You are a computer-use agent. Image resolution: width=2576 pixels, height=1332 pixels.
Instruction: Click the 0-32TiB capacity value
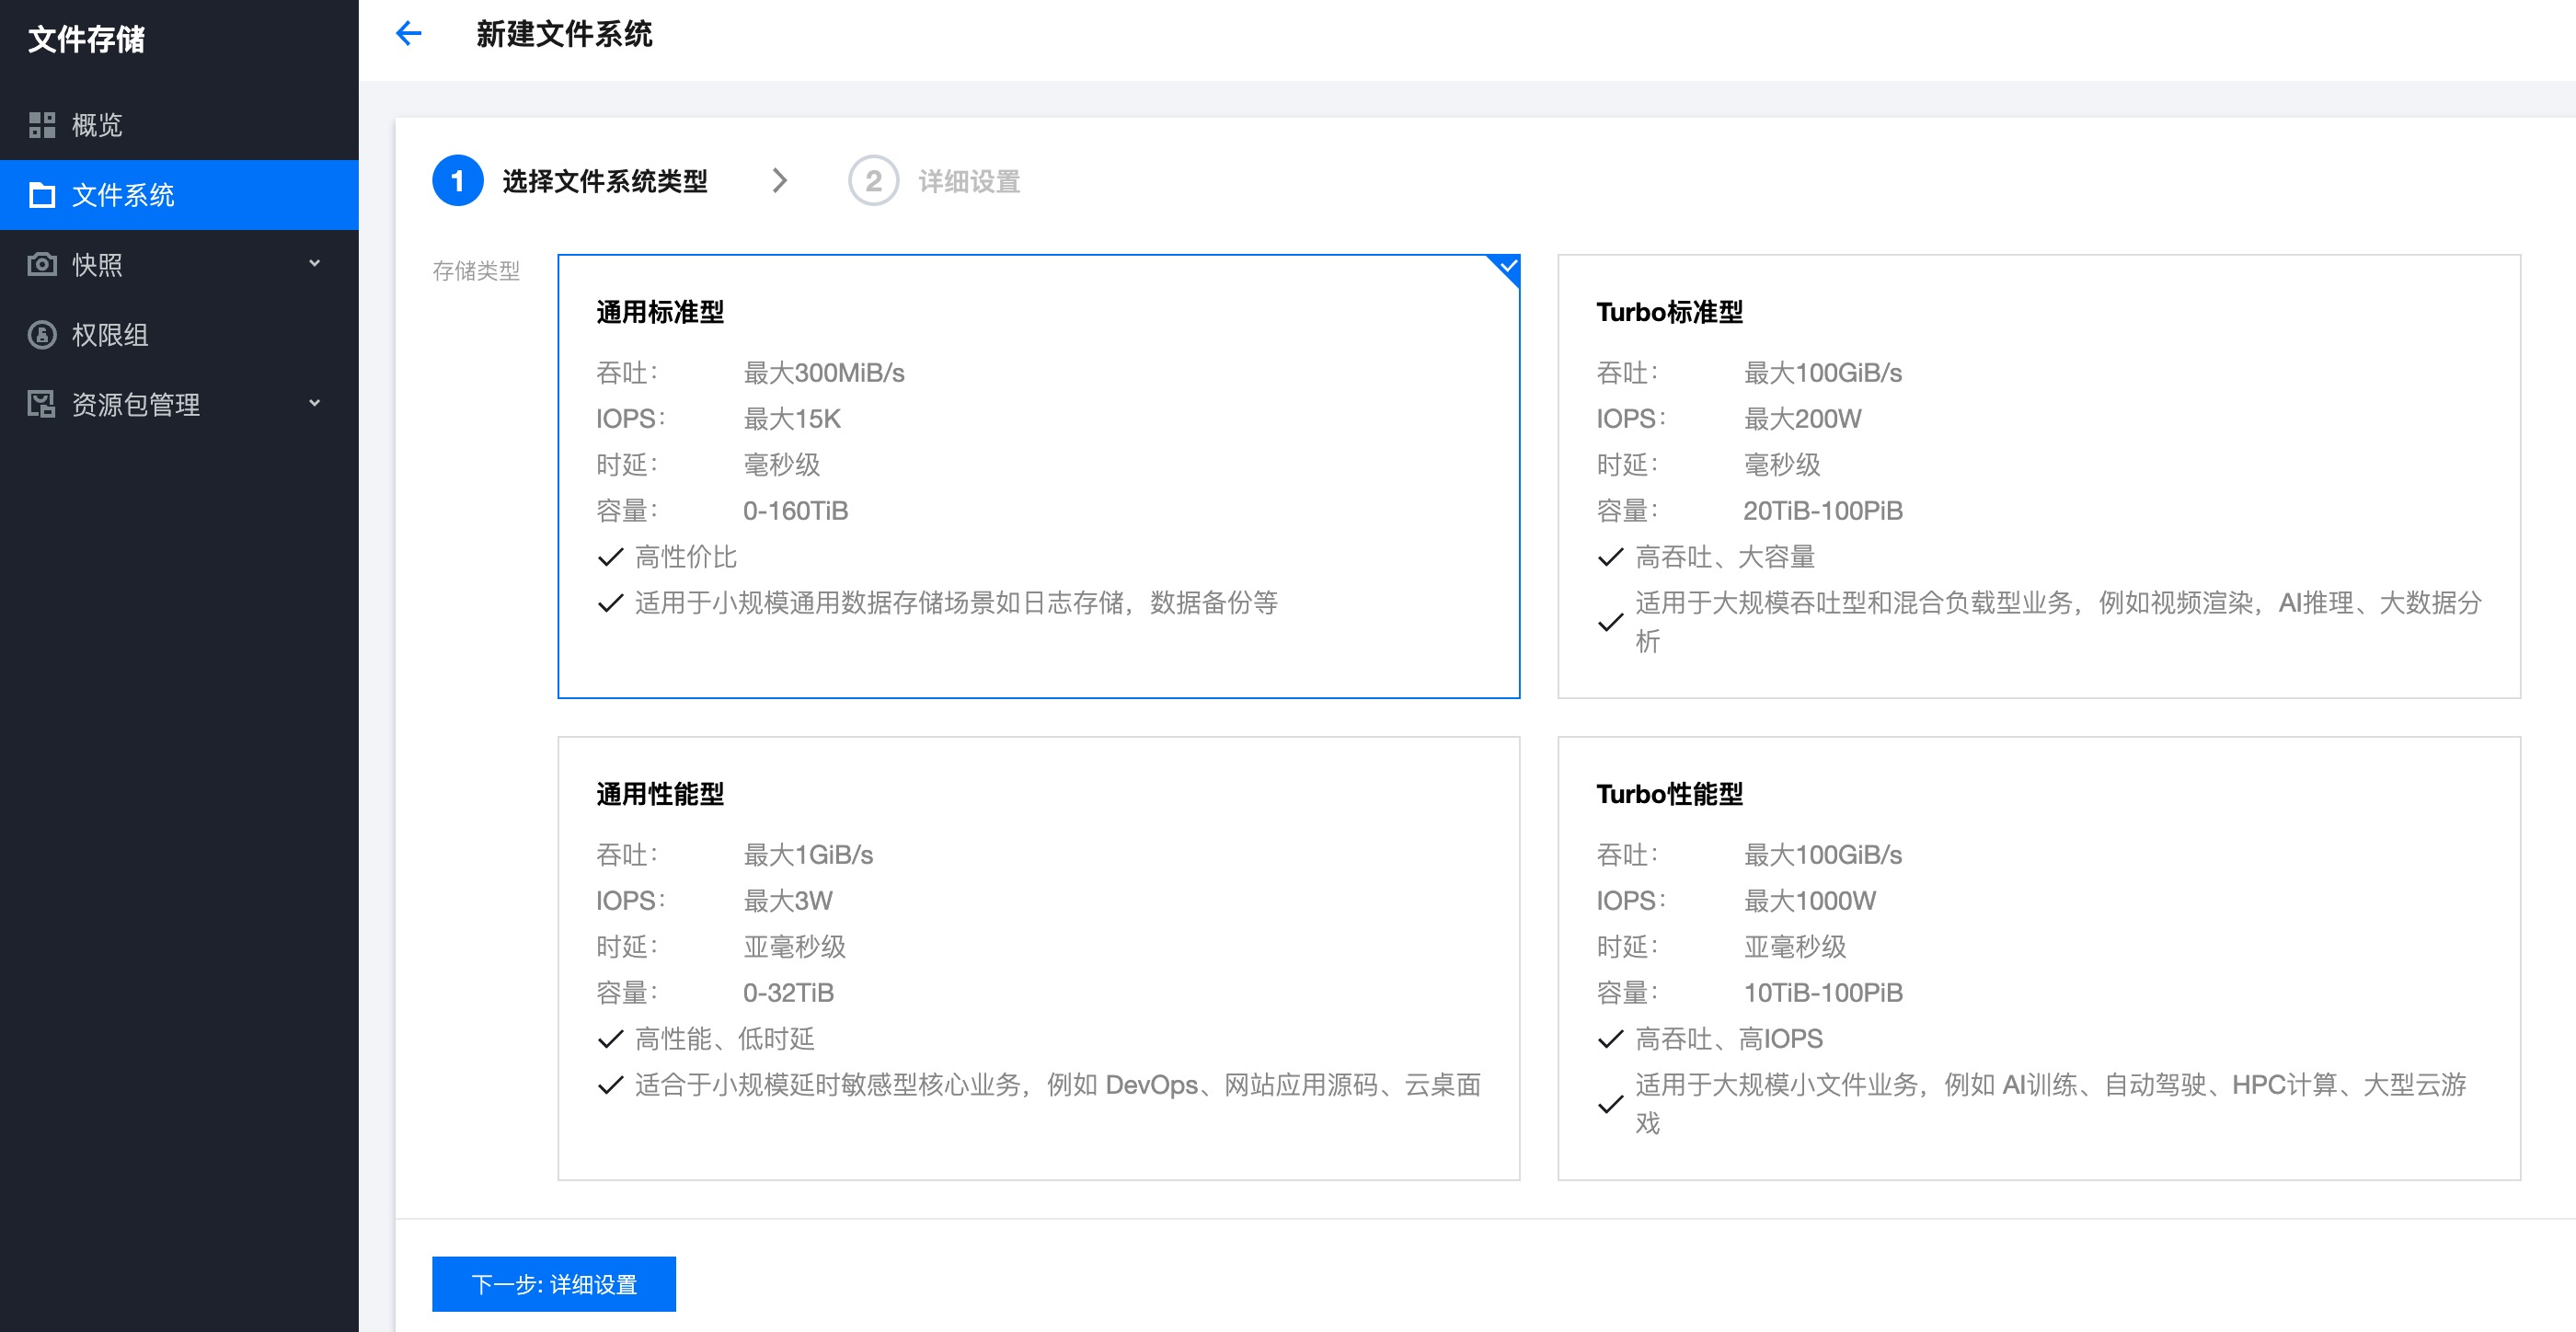(789, 993)
